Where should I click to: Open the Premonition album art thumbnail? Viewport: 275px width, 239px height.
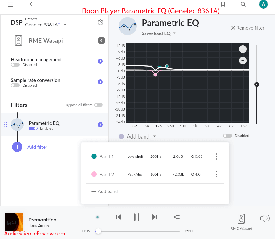(14, 222)
